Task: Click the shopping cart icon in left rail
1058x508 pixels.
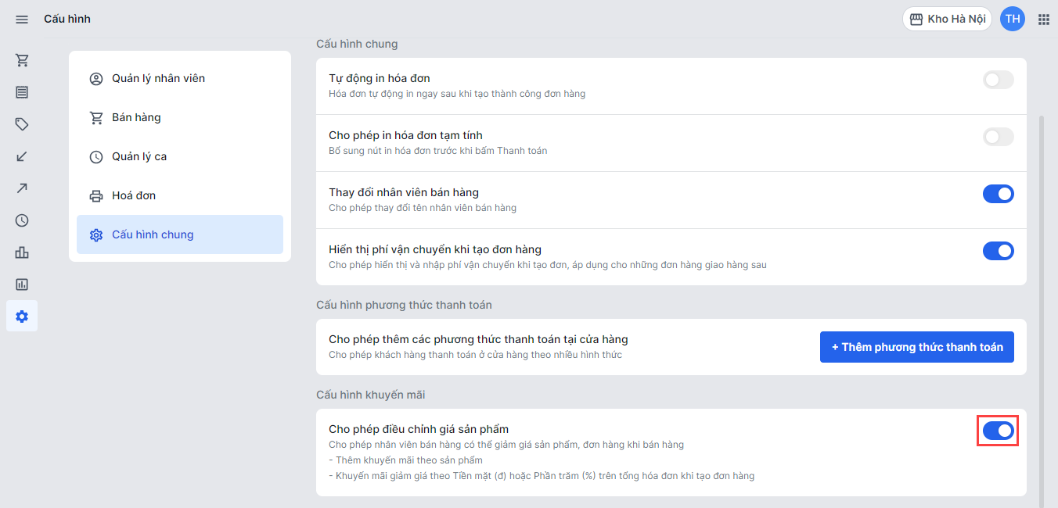Action: pos(22,60)
